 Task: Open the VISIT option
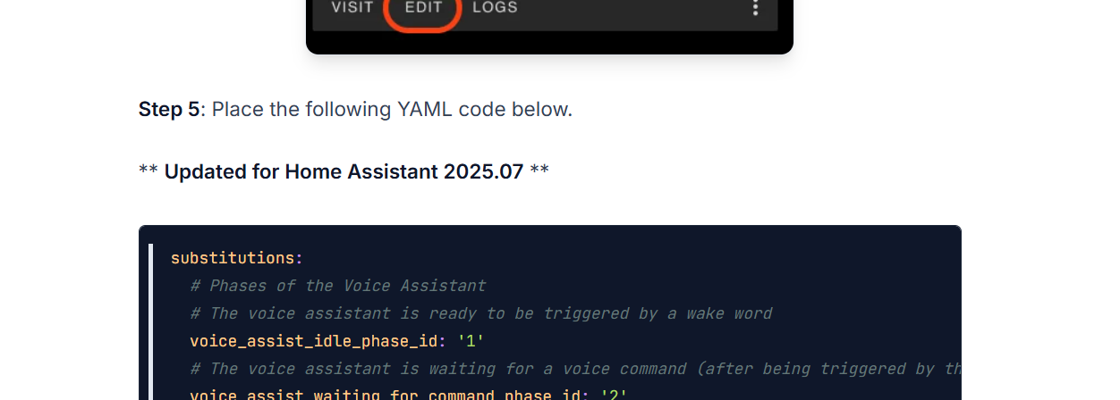pyautogui.click(x=352, y=8)
